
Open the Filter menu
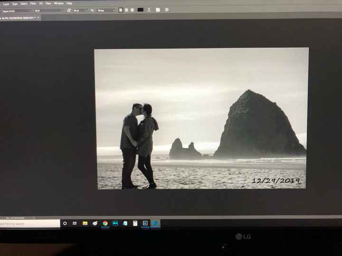point(33,3)
